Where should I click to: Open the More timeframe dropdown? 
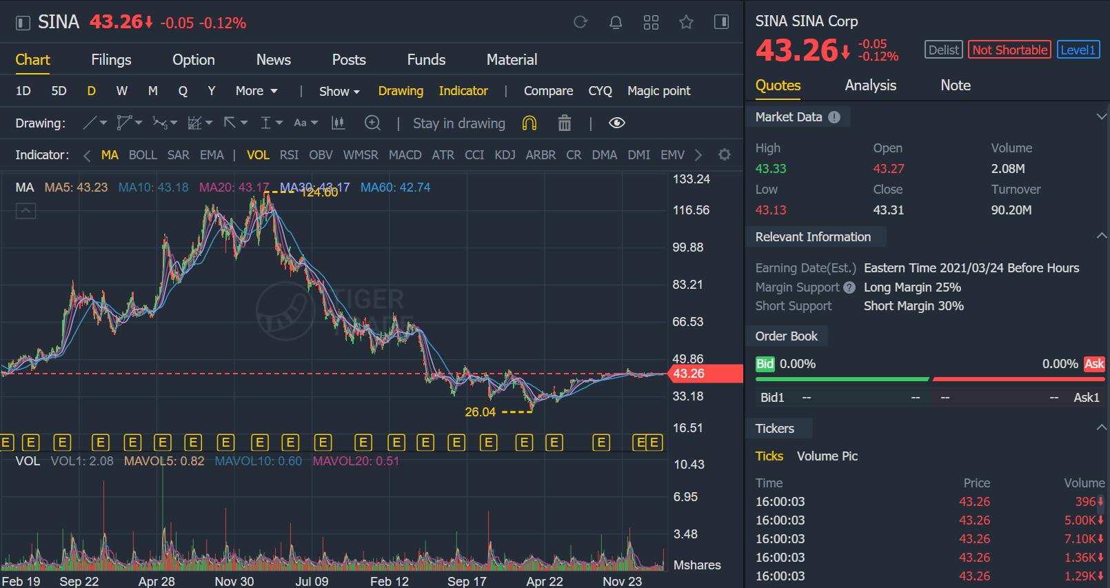(x=256, y=91)
